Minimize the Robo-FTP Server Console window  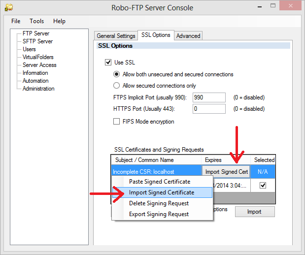[x=260, y=7]
